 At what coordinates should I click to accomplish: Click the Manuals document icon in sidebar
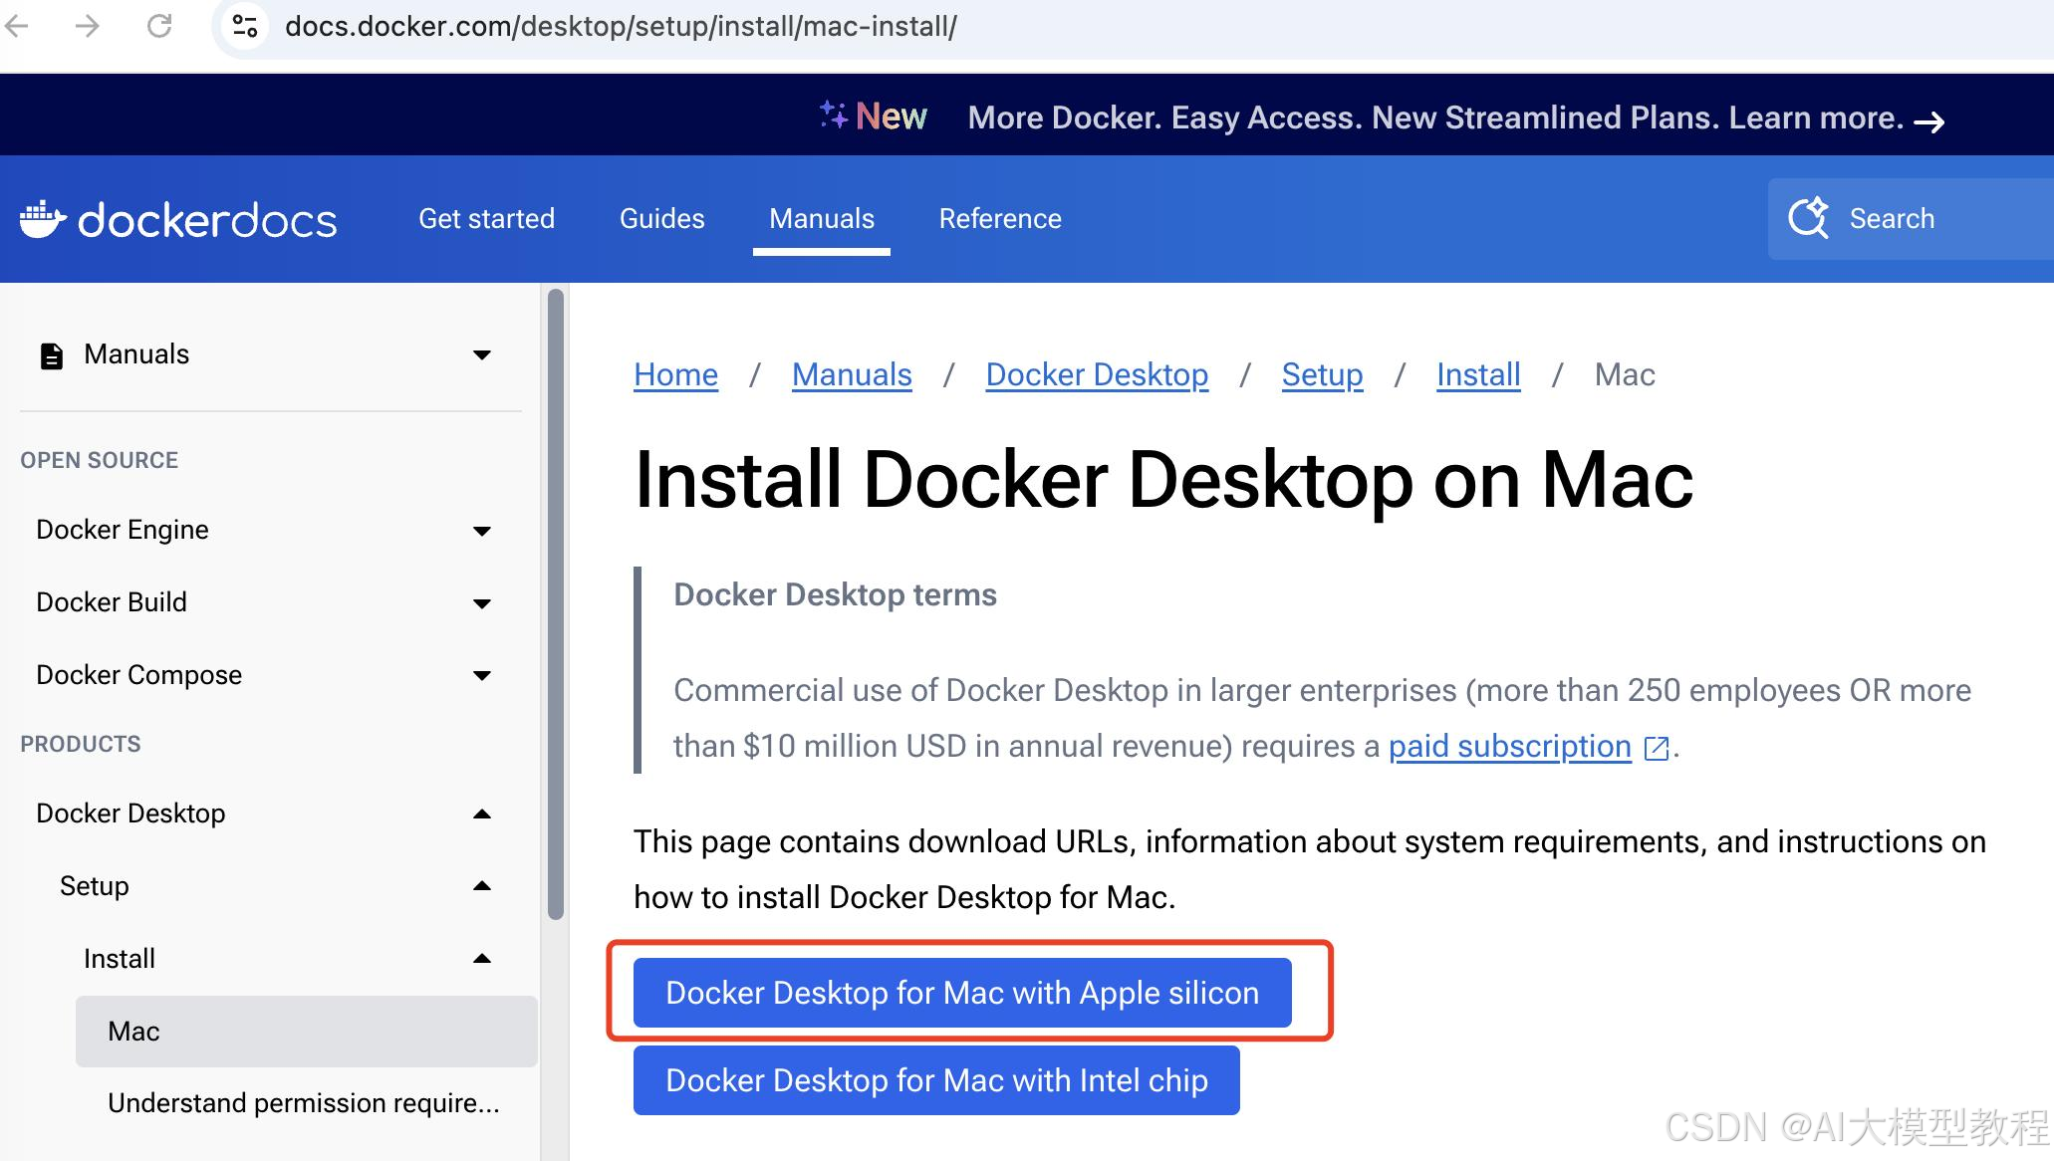(51, 355)
